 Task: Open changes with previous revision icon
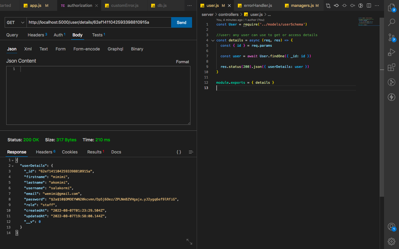pyautogui.click(x=336, y=6)
